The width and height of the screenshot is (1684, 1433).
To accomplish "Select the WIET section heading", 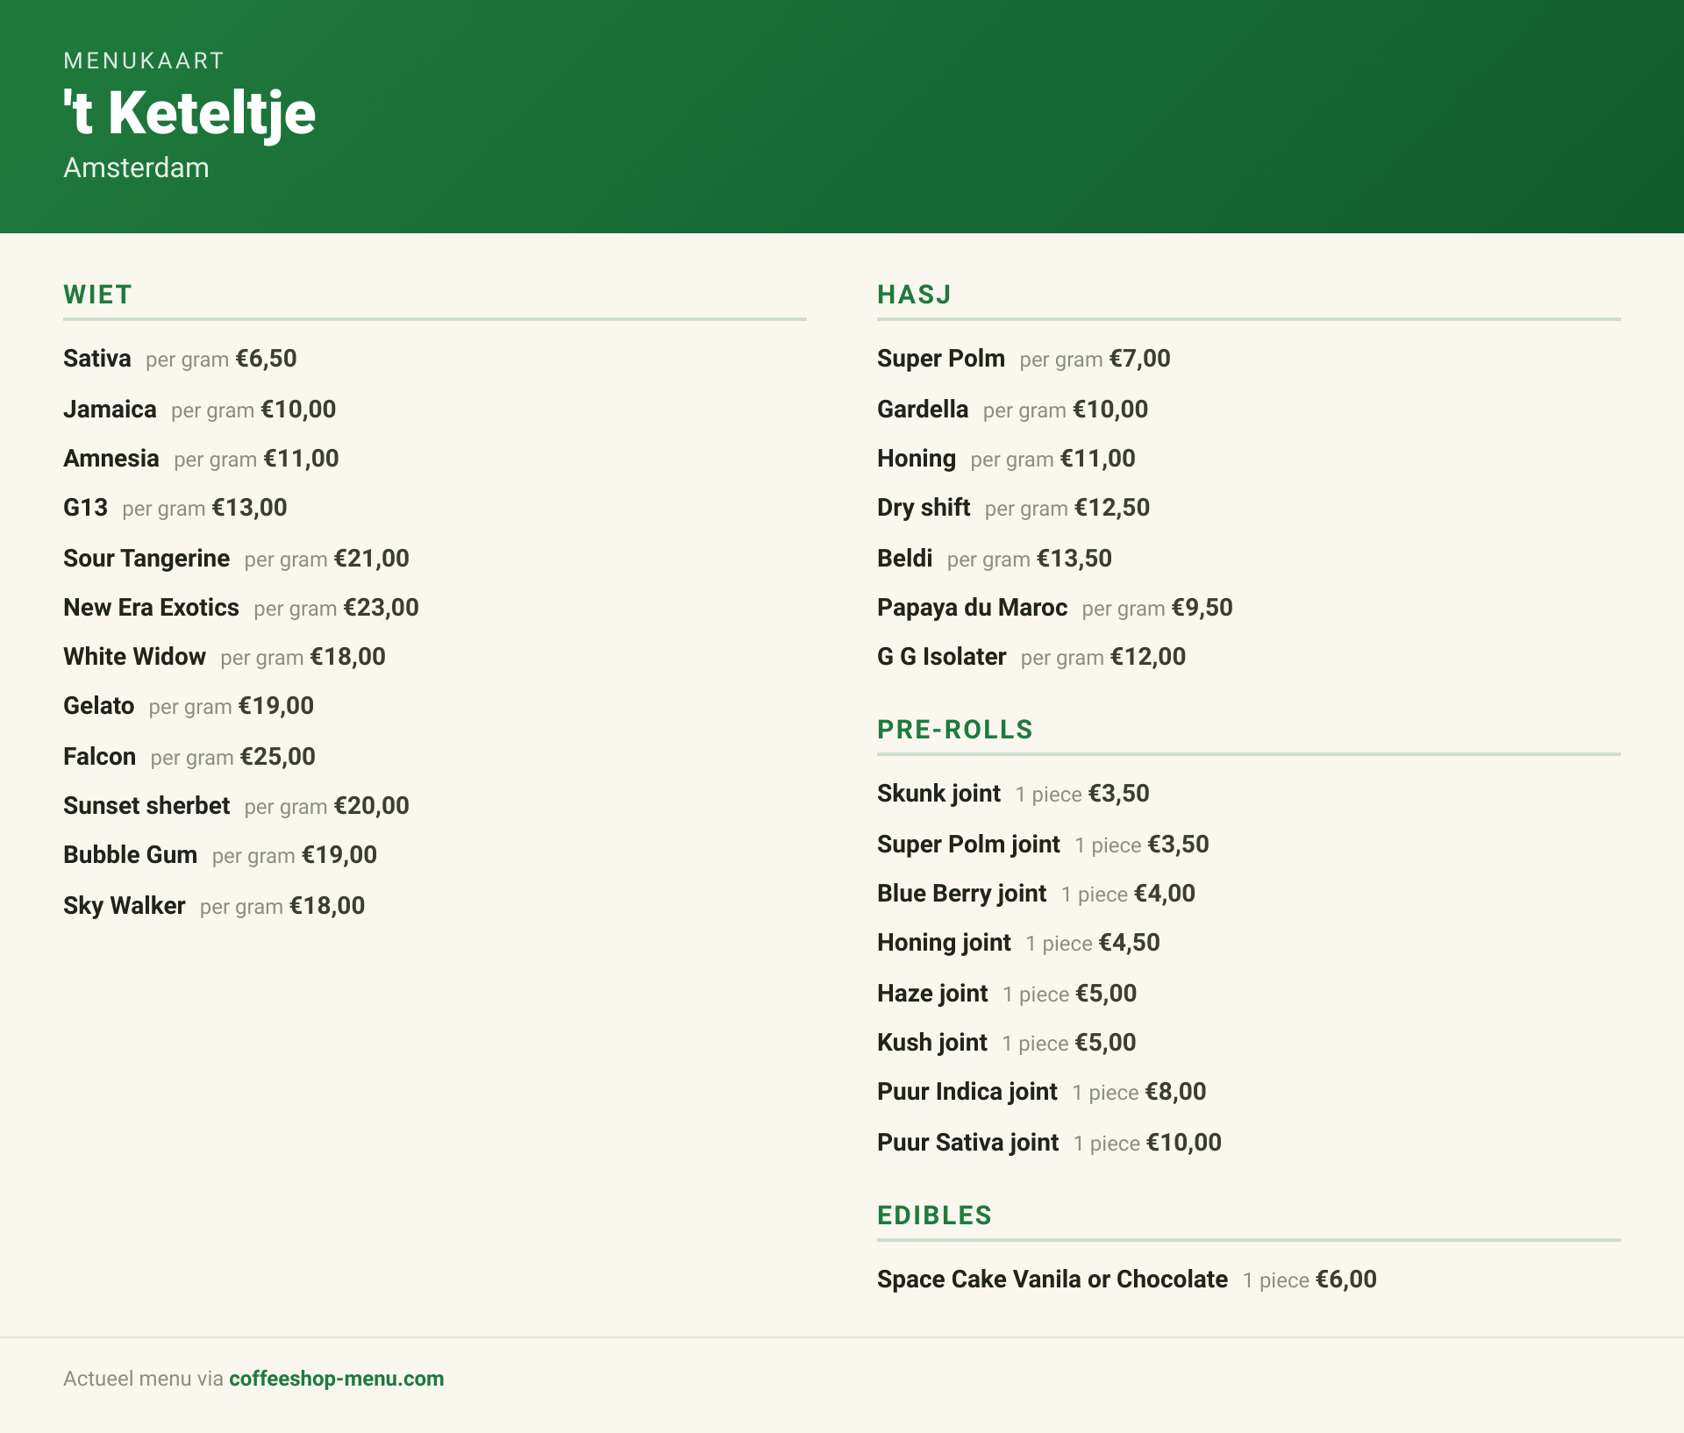I will [x=97, y=295].
